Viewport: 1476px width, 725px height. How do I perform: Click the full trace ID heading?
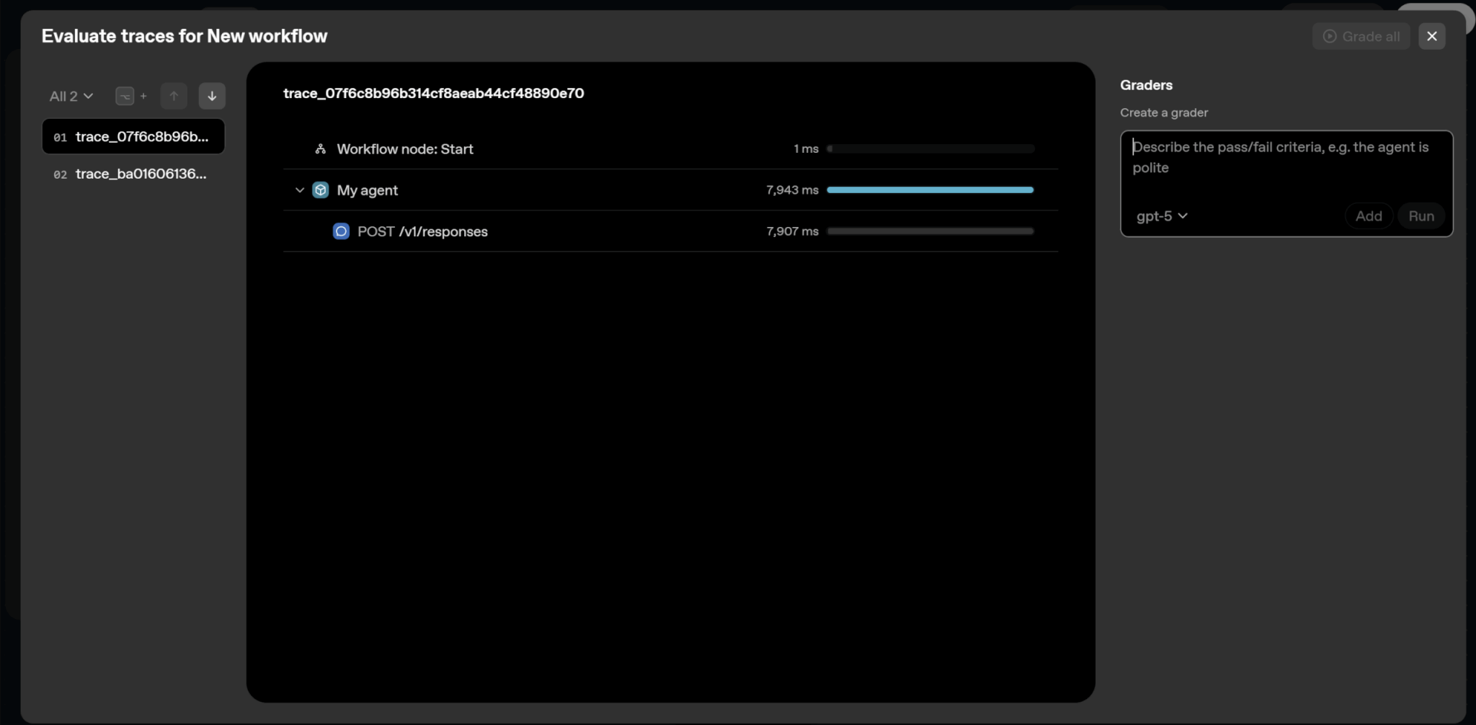pos(433,93)
